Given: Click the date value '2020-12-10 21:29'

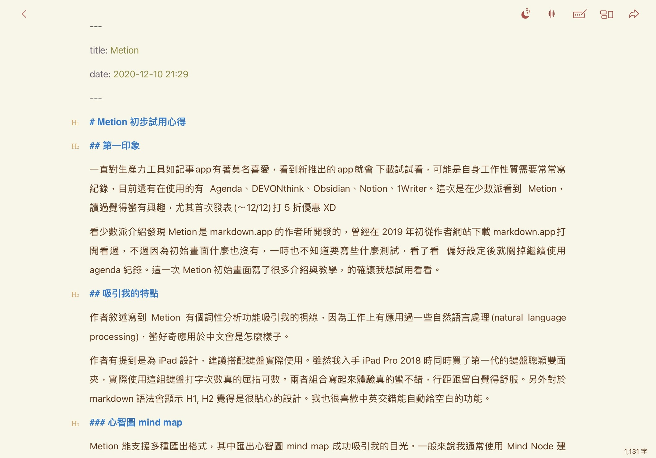Looking at the screenshot, I should click(x=151, y=74).
